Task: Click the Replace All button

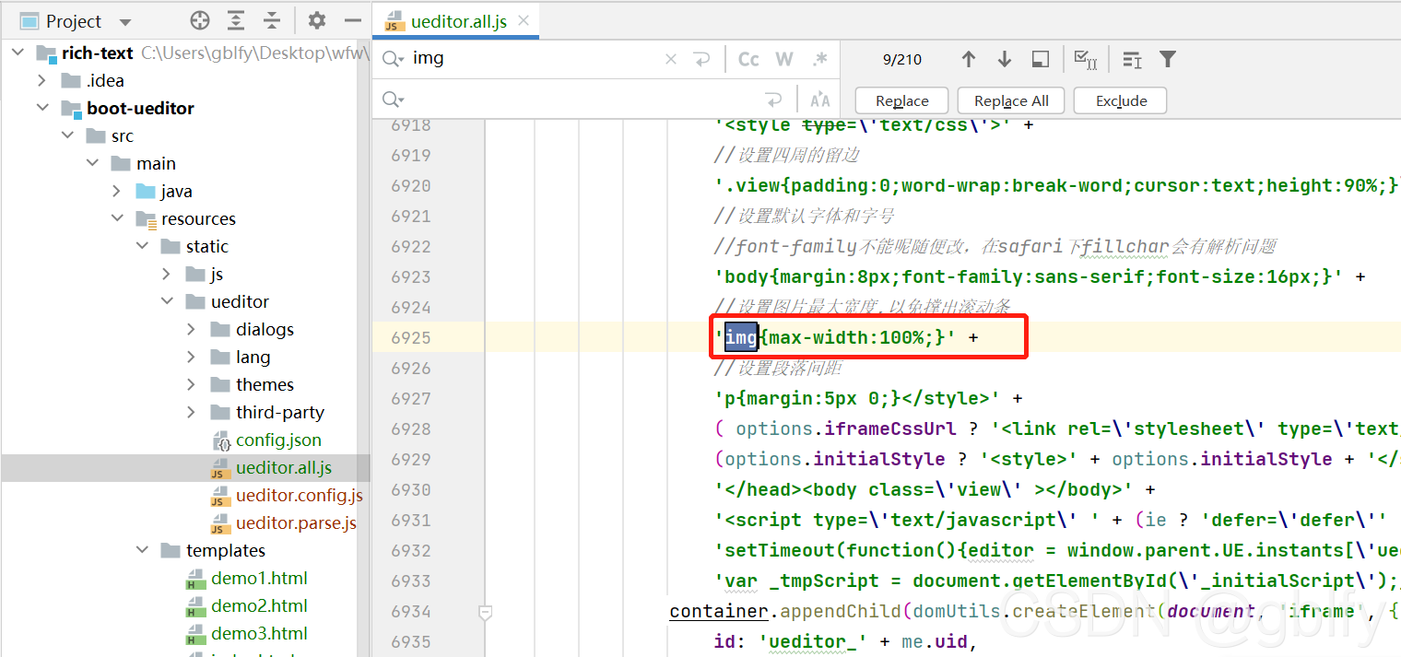Action: point(1011,100)
